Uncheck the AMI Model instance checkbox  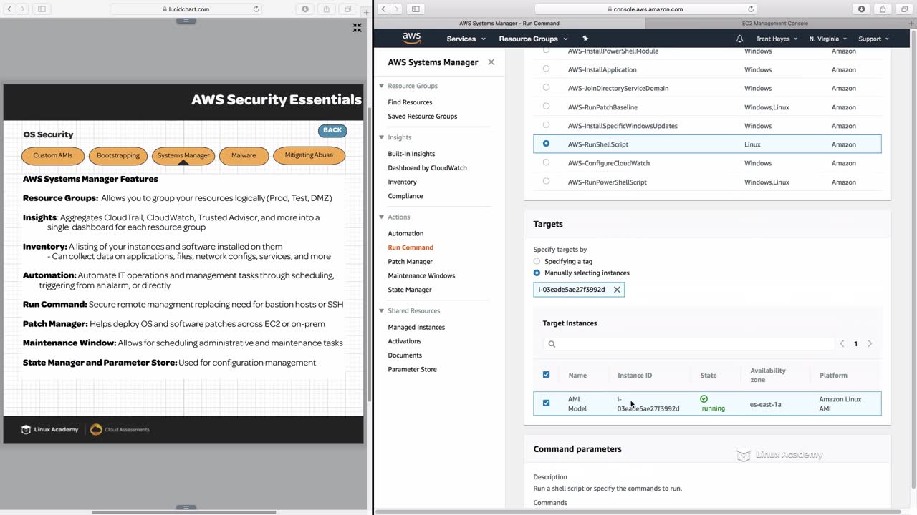tap(546, 403)
